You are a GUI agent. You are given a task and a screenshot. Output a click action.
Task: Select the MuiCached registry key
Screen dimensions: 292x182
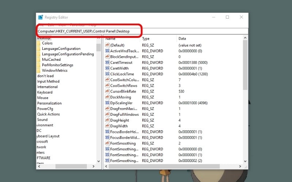coord(51,60)
